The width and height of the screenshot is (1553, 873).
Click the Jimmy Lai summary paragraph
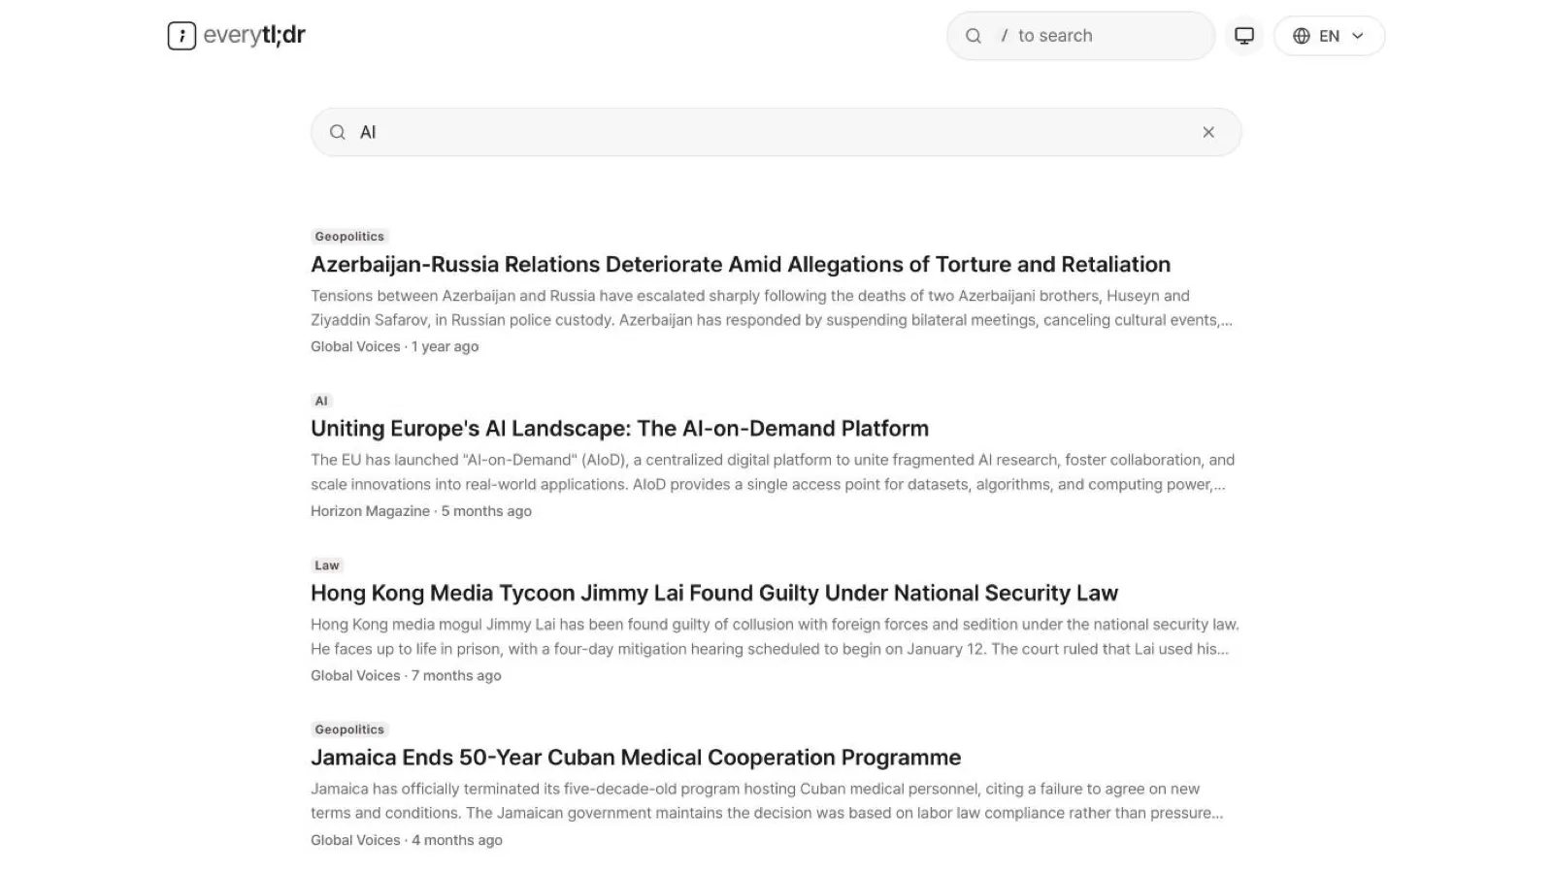775,636
